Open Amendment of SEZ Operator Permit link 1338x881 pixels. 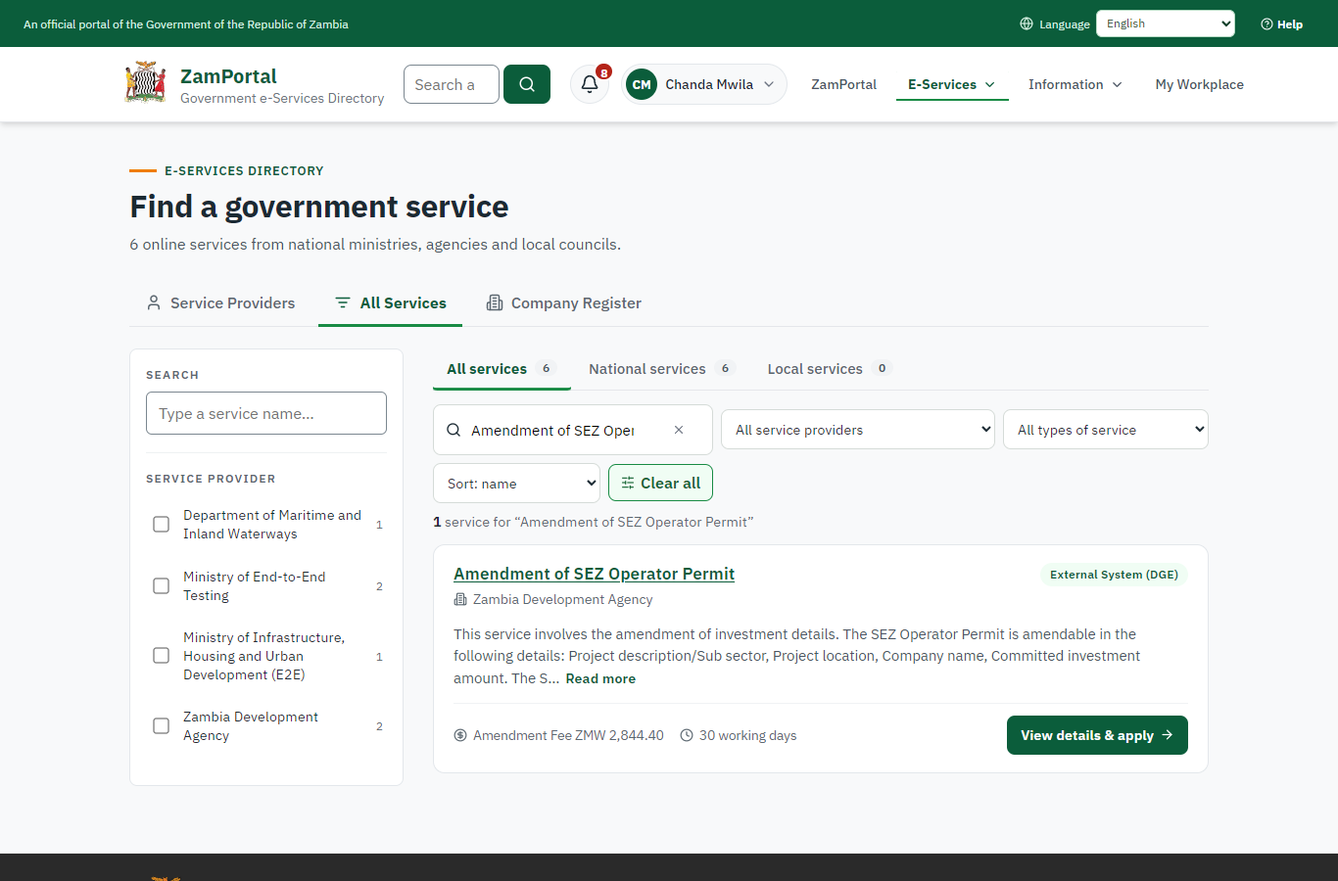[x=594, y=574]
